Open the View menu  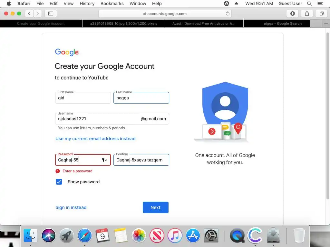click(x=69, y=4)
